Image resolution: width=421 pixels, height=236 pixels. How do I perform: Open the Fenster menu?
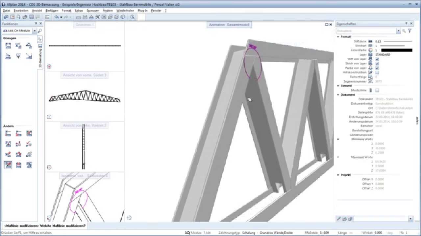pos(156,10)
